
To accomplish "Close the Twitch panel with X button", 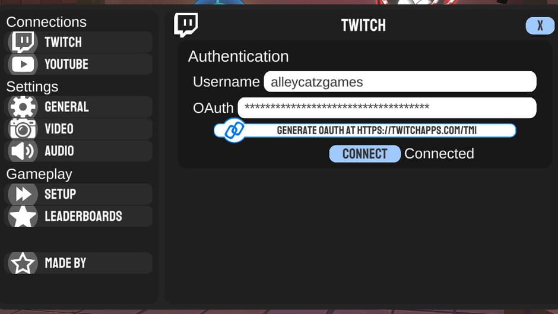I will coord(540,26).
